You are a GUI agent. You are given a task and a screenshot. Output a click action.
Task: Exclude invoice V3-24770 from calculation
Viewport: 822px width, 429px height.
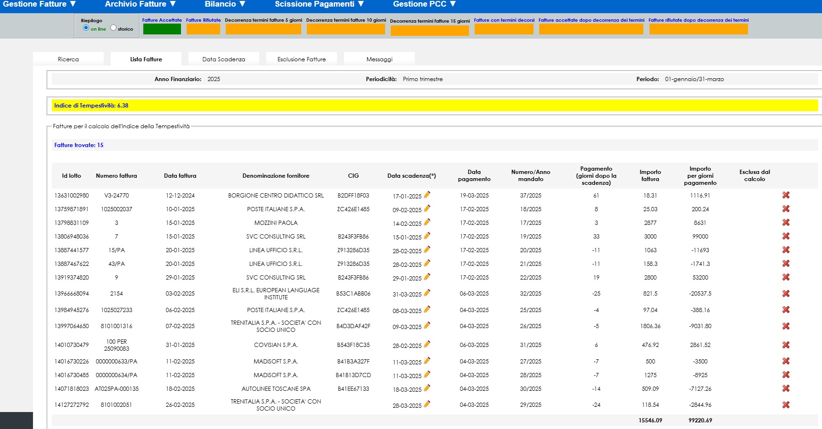coord(786,195)
